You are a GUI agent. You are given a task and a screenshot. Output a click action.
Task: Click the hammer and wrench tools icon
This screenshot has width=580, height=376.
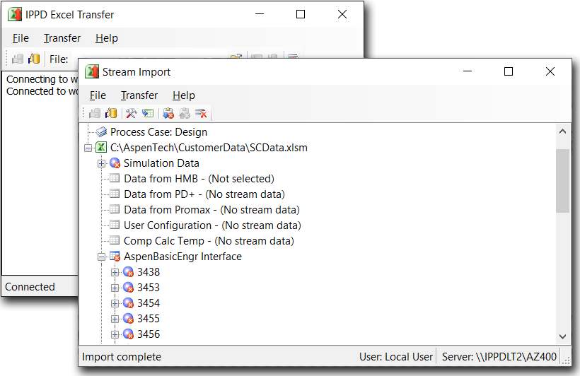pyautogui.click(x=131, y=113)
